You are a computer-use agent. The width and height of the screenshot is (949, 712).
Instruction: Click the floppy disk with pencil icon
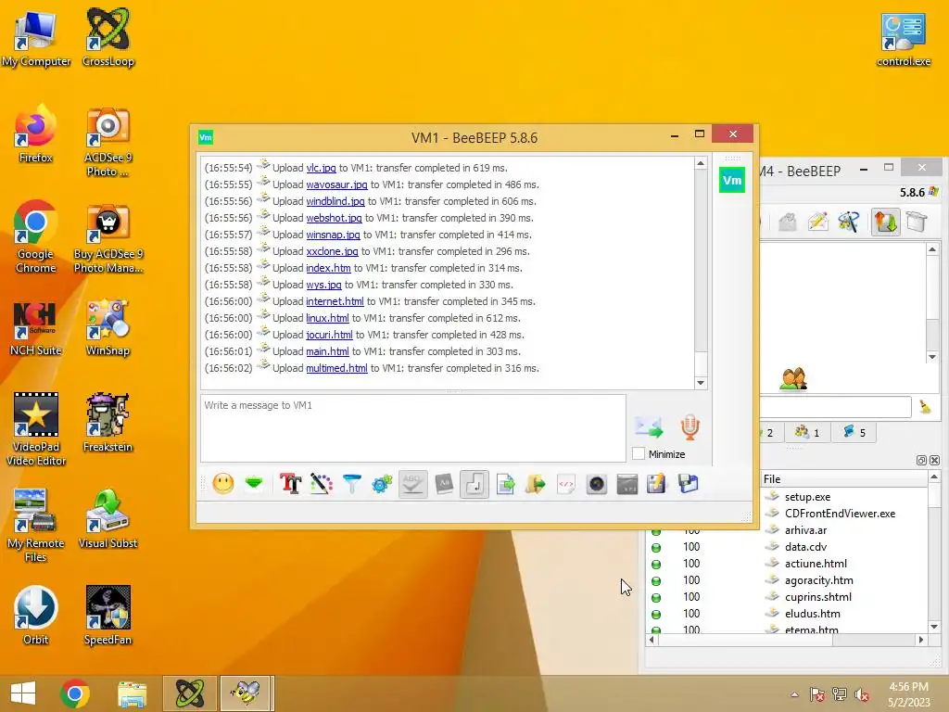pyautogui.click(x=657, y=484)
